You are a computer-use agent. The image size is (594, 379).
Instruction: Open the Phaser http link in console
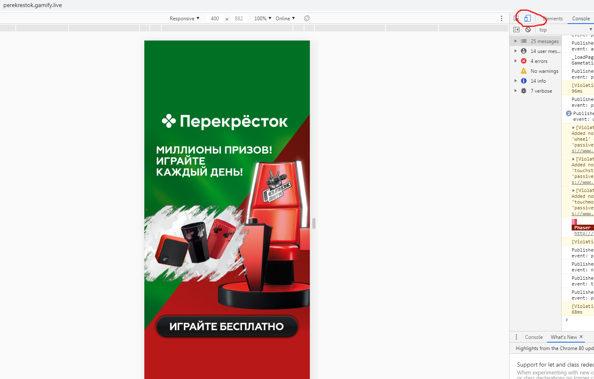coord(584,233)
